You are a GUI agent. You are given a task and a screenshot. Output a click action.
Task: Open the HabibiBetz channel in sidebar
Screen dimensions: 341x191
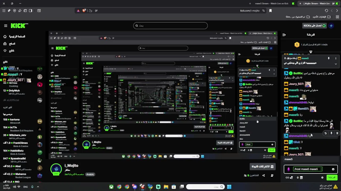pyautogui.click(x=22, y=152)
